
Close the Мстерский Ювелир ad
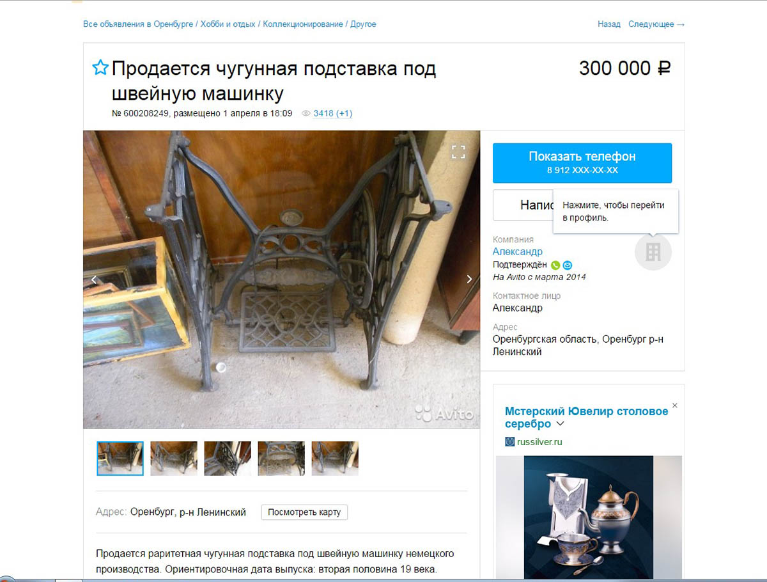coord(674,405)
